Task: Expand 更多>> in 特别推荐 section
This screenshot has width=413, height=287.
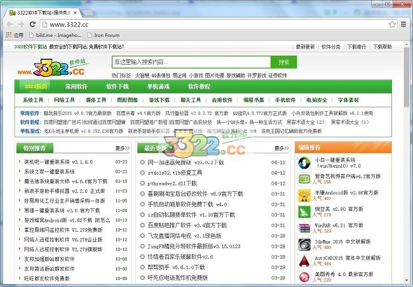Action: tap(123, 148)
